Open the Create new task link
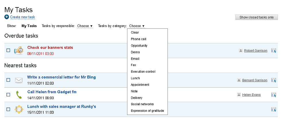The width and height of the screenshot is (282, 122). point(22,17)
